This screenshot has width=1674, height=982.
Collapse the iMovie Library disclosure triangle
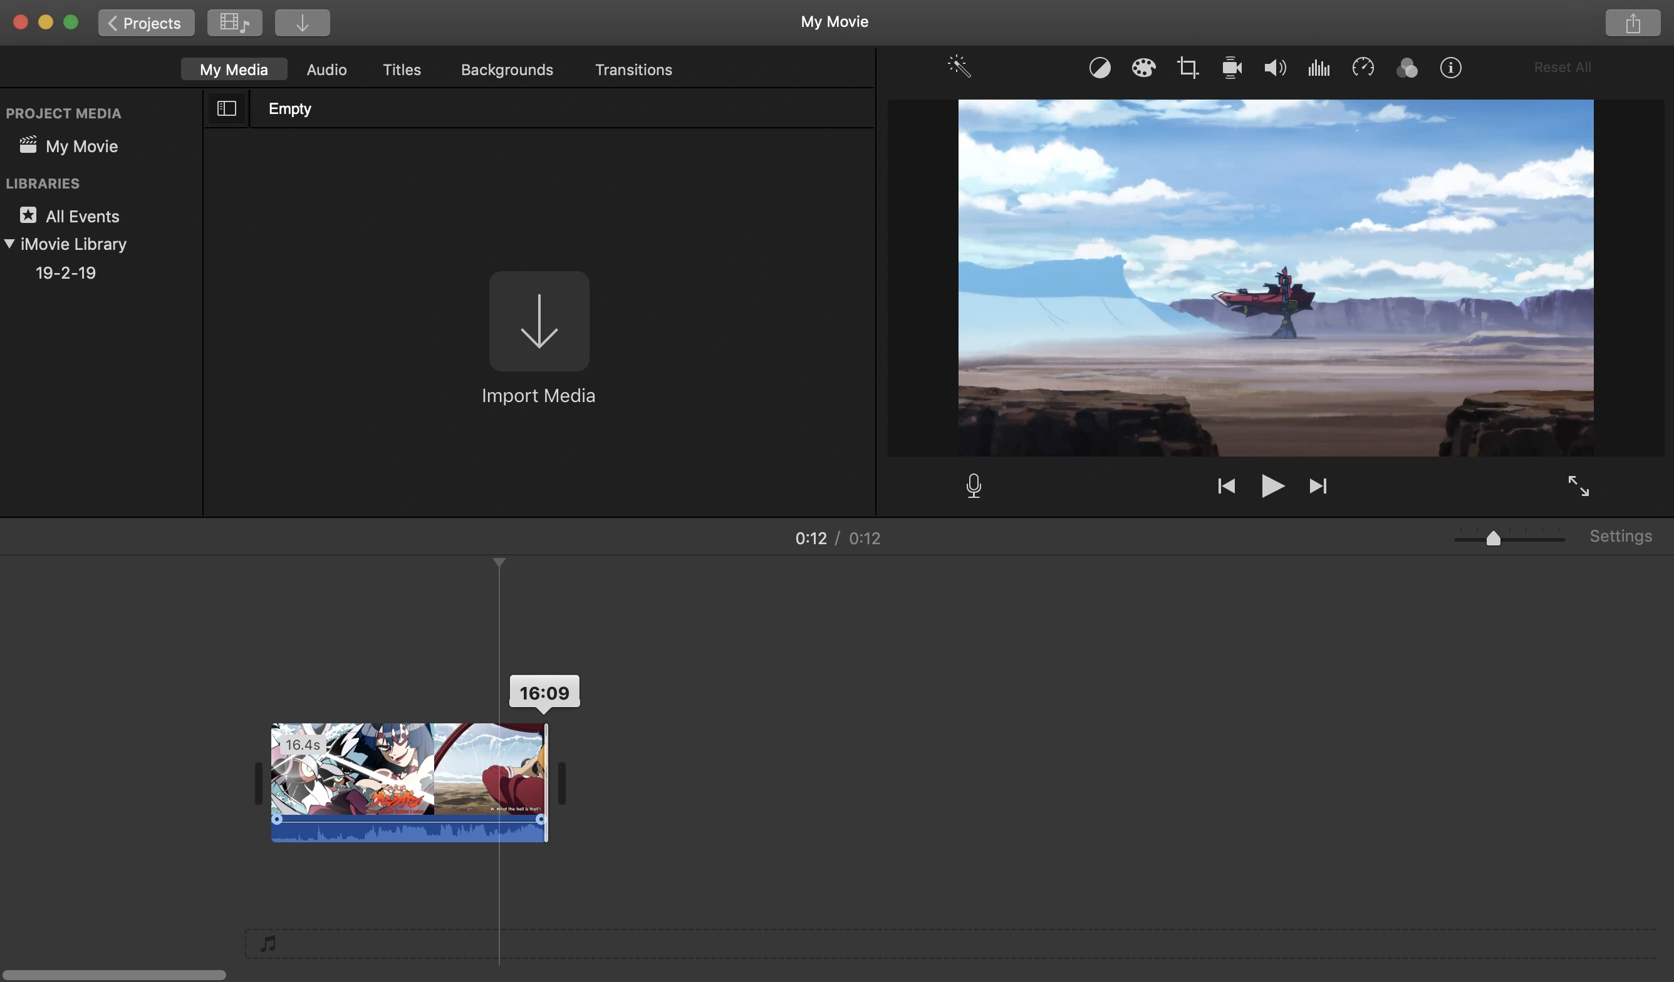pos(10,244)
